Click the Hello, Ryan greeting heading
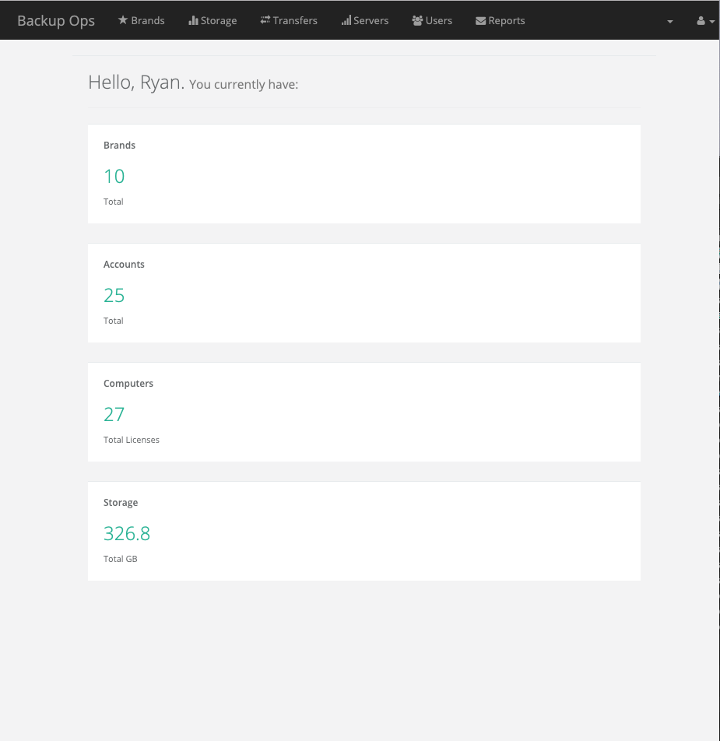The image size is (720, 741). pyautogui.click(x=136, y=83)
